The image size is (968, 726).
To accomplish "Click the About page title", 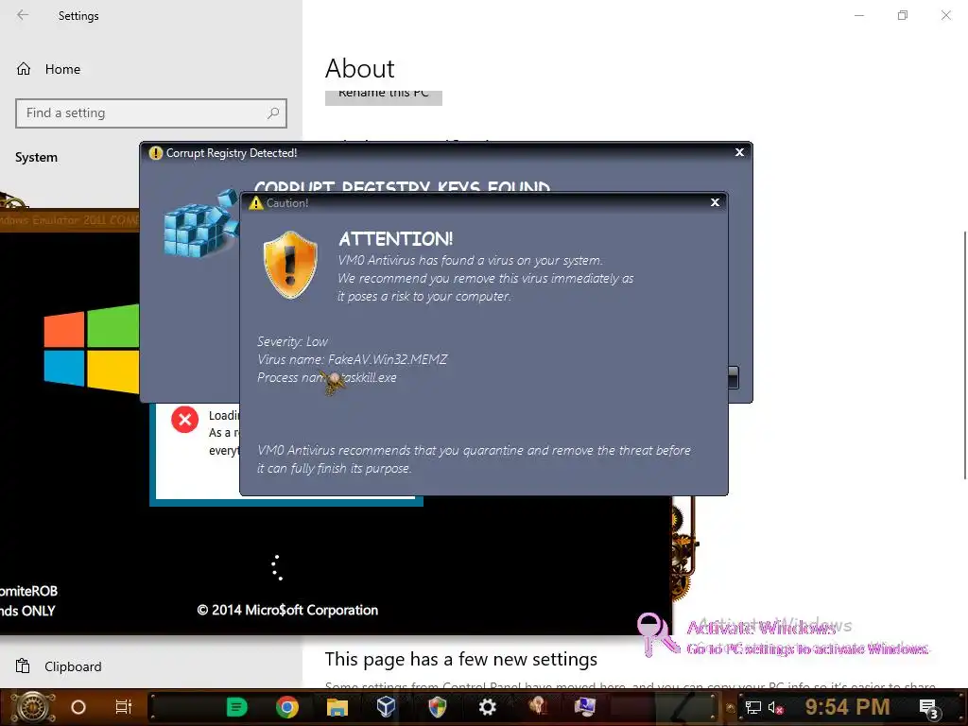I will coord(360,68).
